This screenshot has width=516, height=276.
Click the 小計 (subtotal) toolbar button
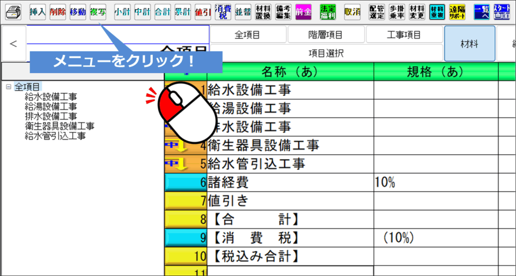[122, 12]
